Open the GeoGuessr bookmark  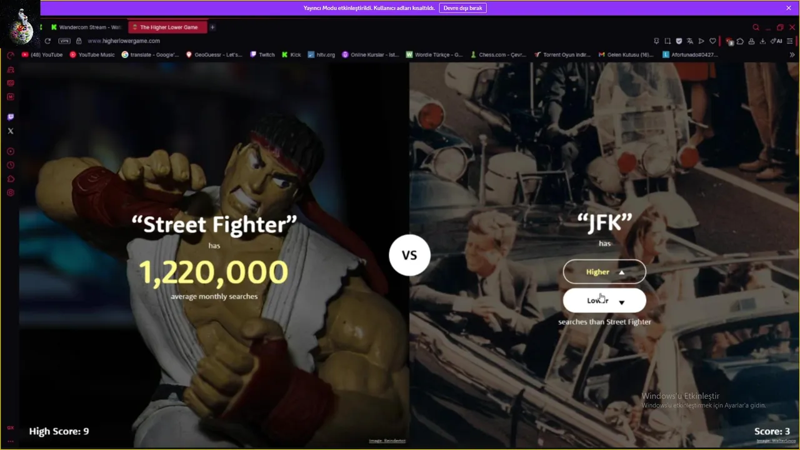coord(214,55)
